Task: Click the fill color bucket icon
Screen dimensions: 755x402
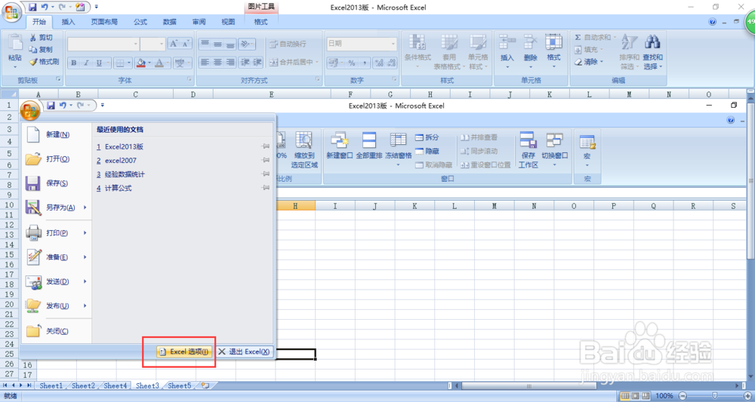Action: coord(140,63)
